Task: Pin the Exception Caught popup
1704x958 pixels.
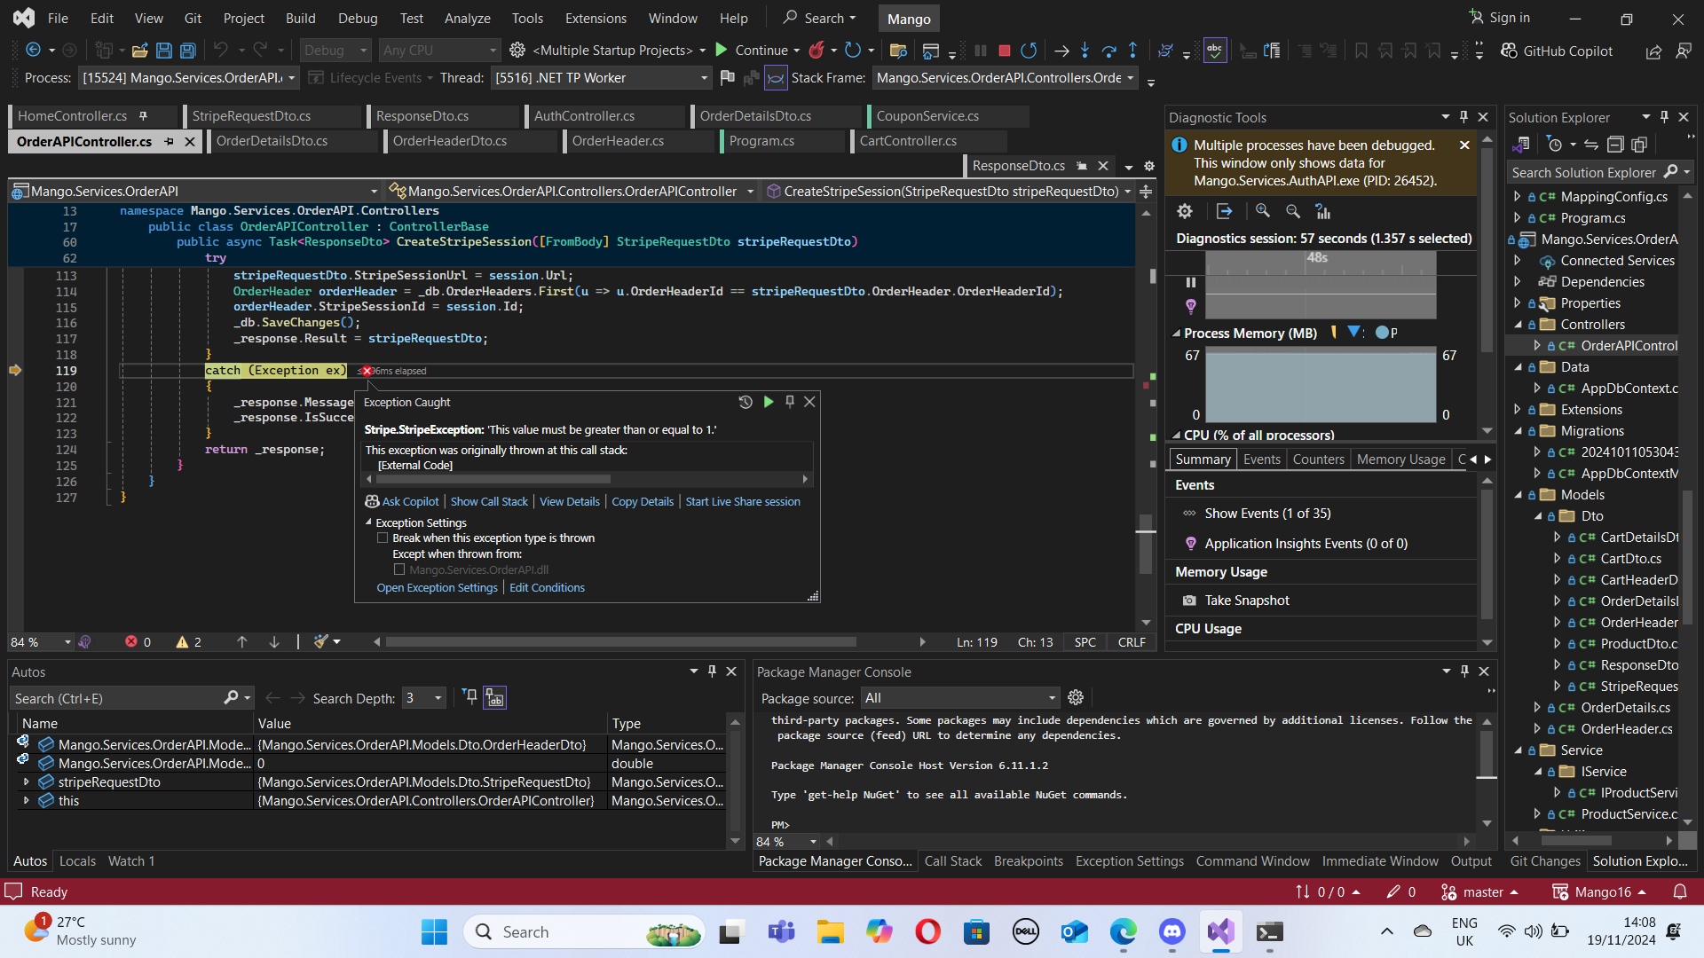Action: (790, 402)
